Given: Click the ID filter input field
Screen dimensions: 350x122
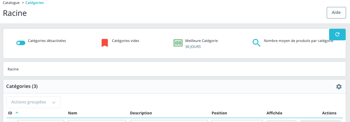Looking at the screenshot, I should pyautogui.click(x=41, y=121).
